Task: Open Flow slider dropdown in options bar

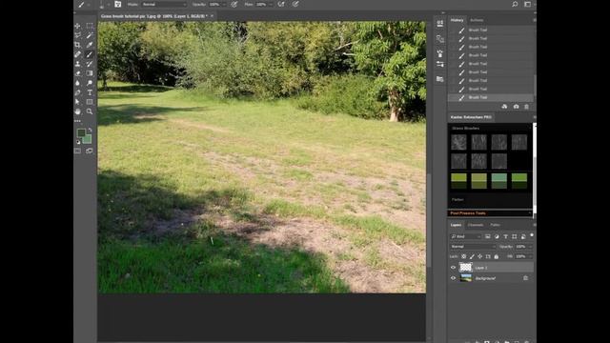Action: pos(271,4)
